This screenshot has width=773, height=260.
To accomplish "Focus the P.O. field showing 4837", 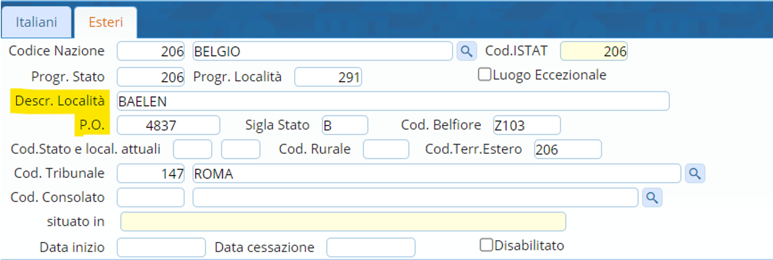I will coord(168,125).
